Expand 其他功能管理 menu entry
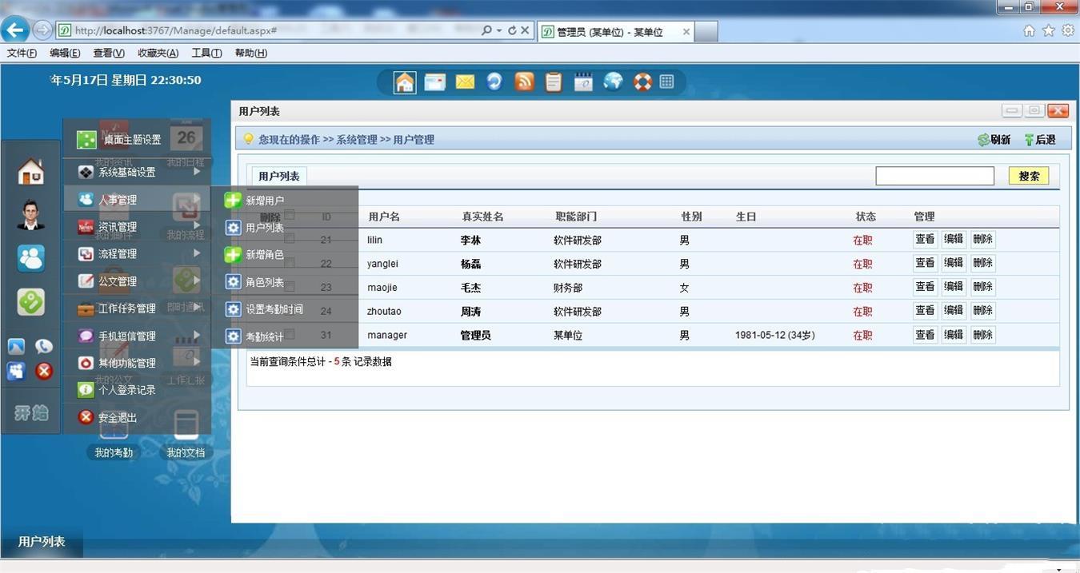Image resolution: width=1080 pixels, height=573 pixels. click(x=137, y=363)
